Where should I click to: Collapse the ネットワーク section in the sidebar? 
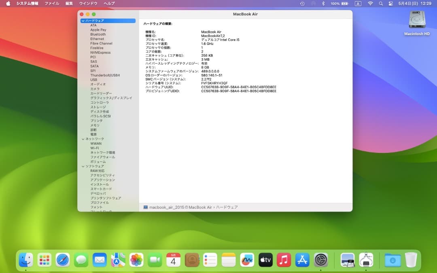pos(83,138)
